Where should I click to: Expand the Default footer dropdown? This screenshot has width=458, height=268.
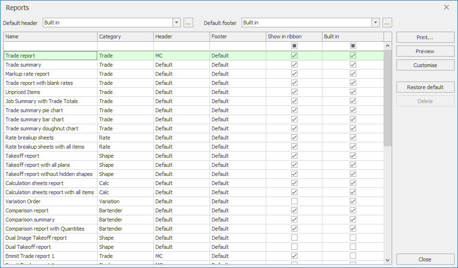pyautogui.click(x=375, y=23)
